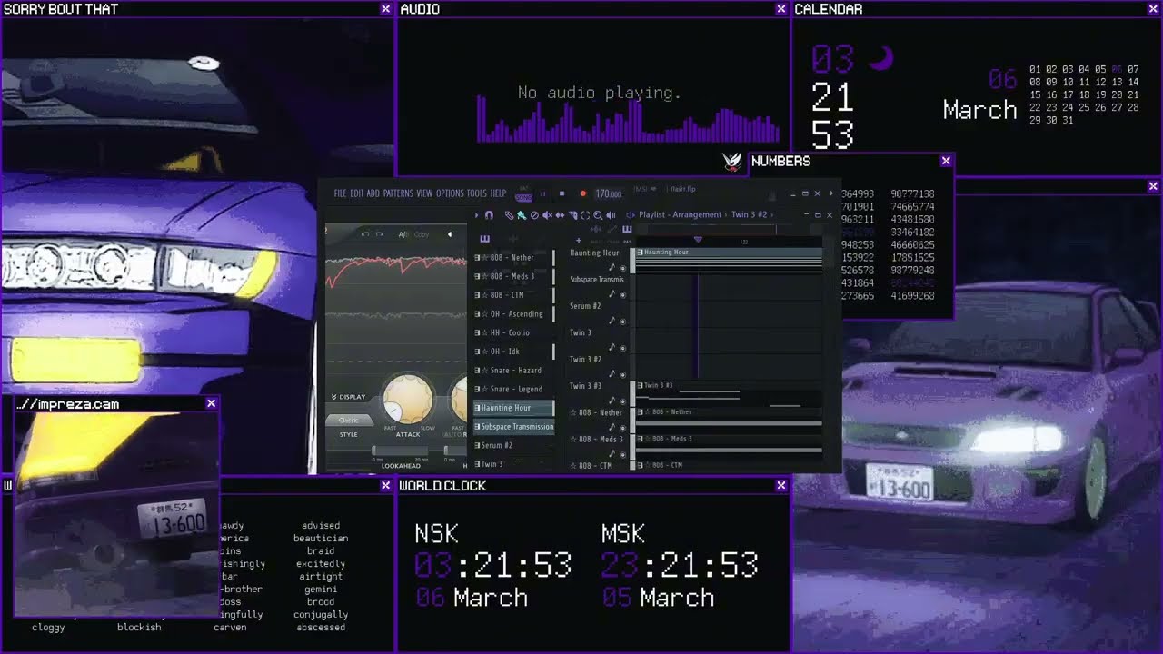Mute the Serum #2 playlist track
Image resolution: width=1163 pixels, height=654 pixels.
622,321
